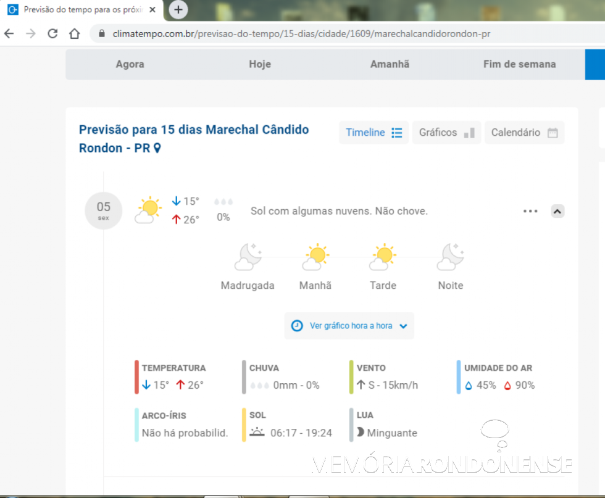Collapse the day 05 forecast details
The image size is (605, 498).
(x=557, y=211)
